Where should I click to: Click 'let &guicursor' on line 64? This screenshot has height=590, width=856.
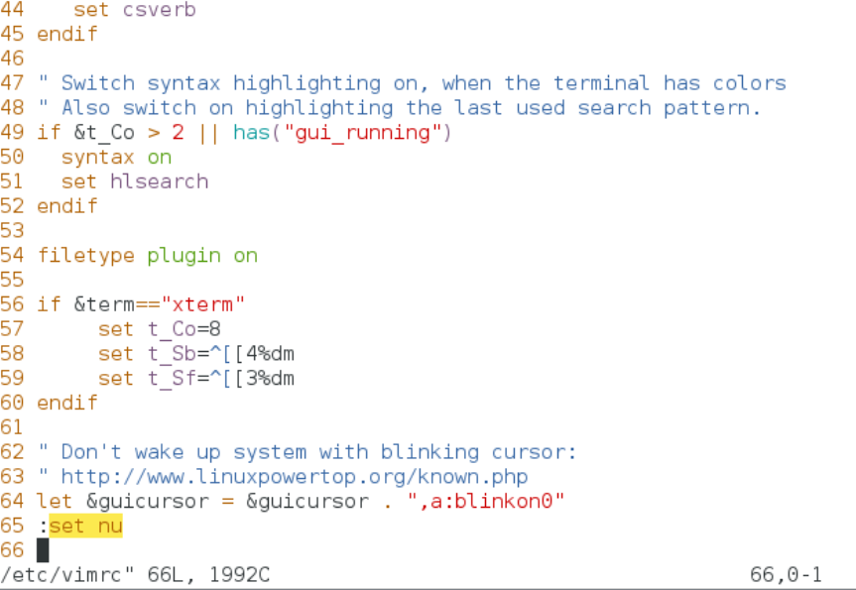pyautogui.click(x=123, y=501)
